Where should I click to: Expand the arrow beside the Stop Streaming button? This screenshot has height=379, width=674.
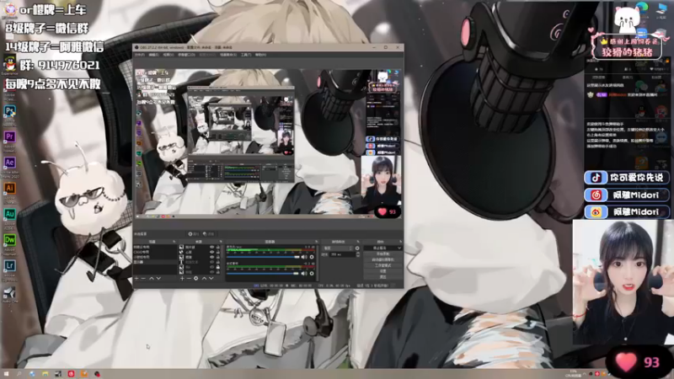pos(399,248)
